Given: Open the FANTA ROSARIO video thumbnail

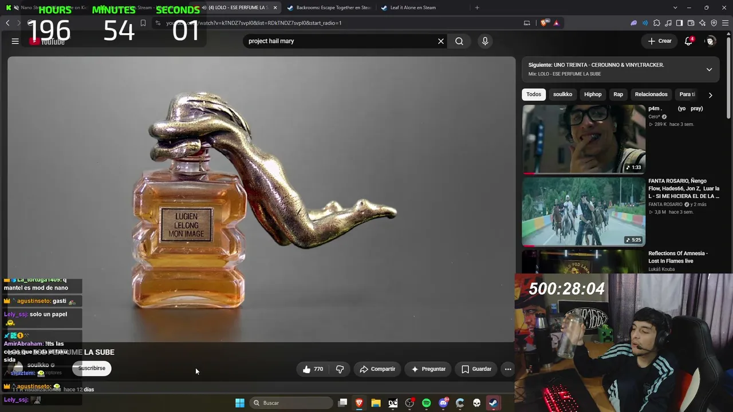Looking at the screenshot, I should tap(584, 212).
